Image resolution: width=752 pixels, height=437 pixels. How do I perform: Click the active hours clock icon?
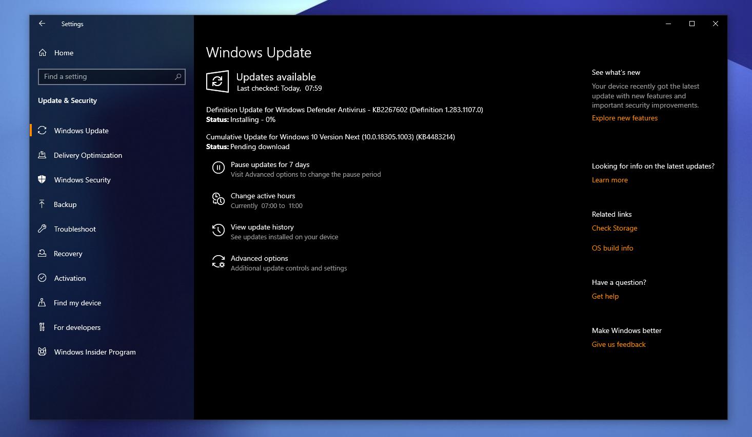(x=219, y=199)
